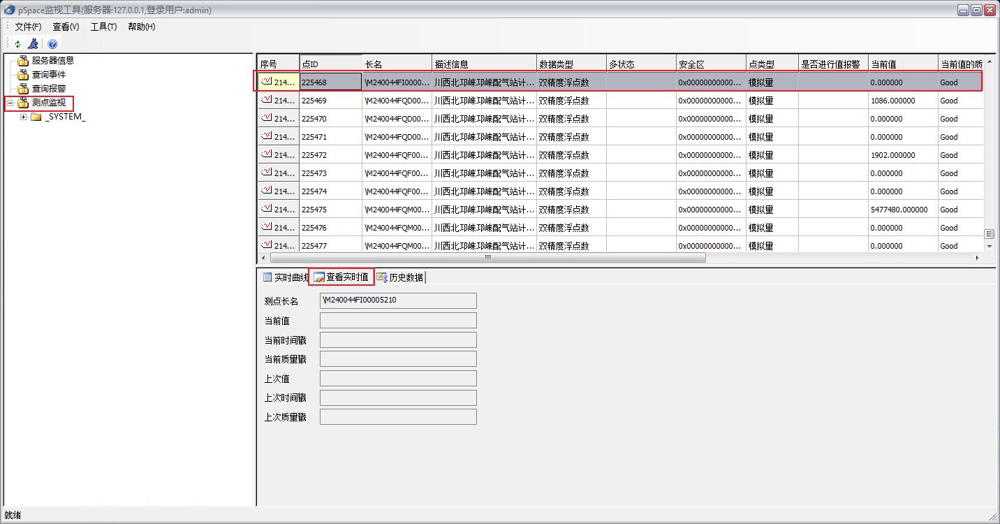The height and width of the screenshot is (524, 1000).
Task: Click the row icon for point ID 225472
Action: point(266,154)
